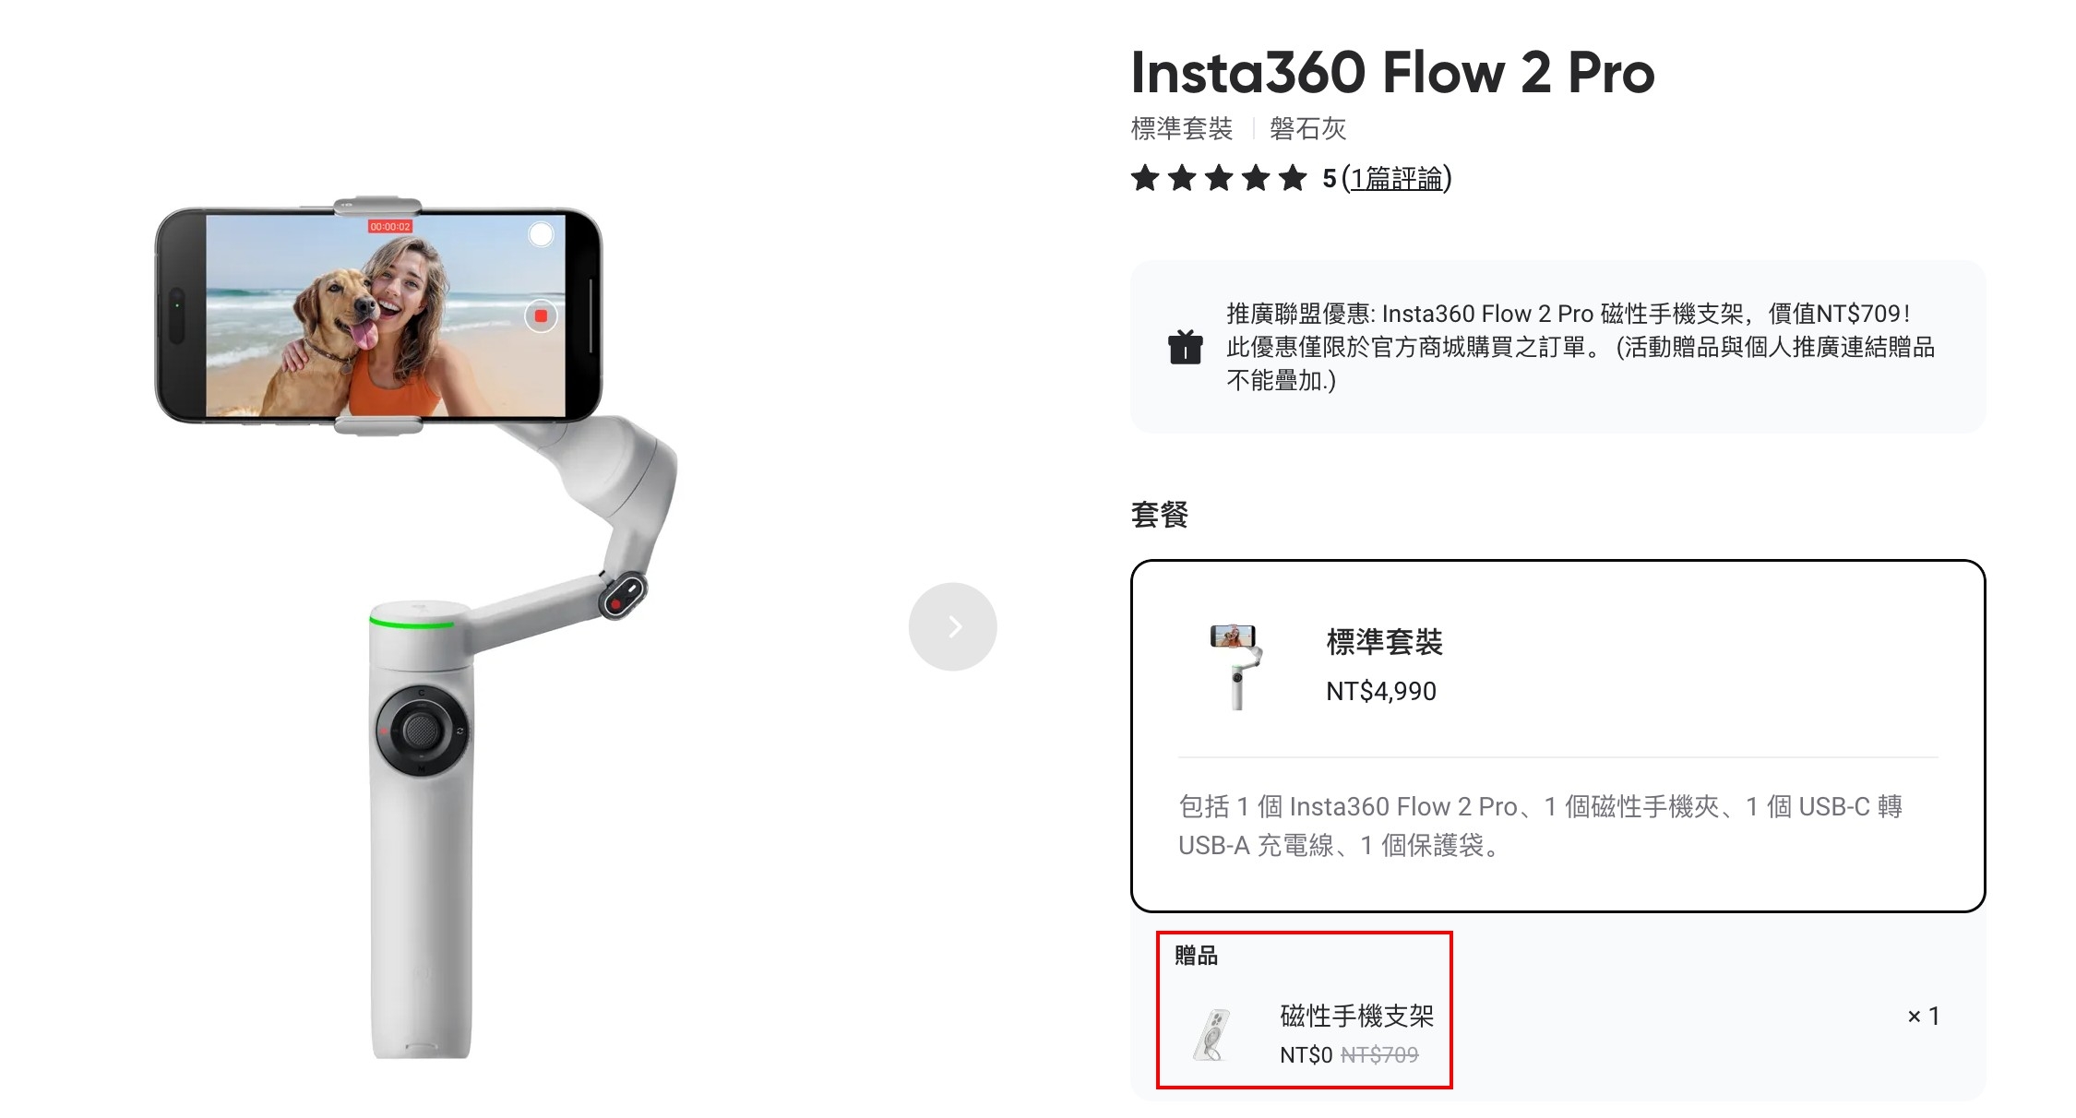This screenshot has width=2076, height=1118.
Task: Click the five-star rating icons
Action: click(1219, 178)
